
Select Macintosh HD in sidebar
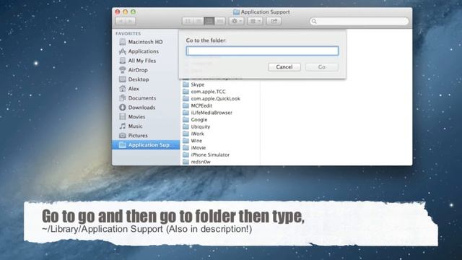tap(146, 42)
